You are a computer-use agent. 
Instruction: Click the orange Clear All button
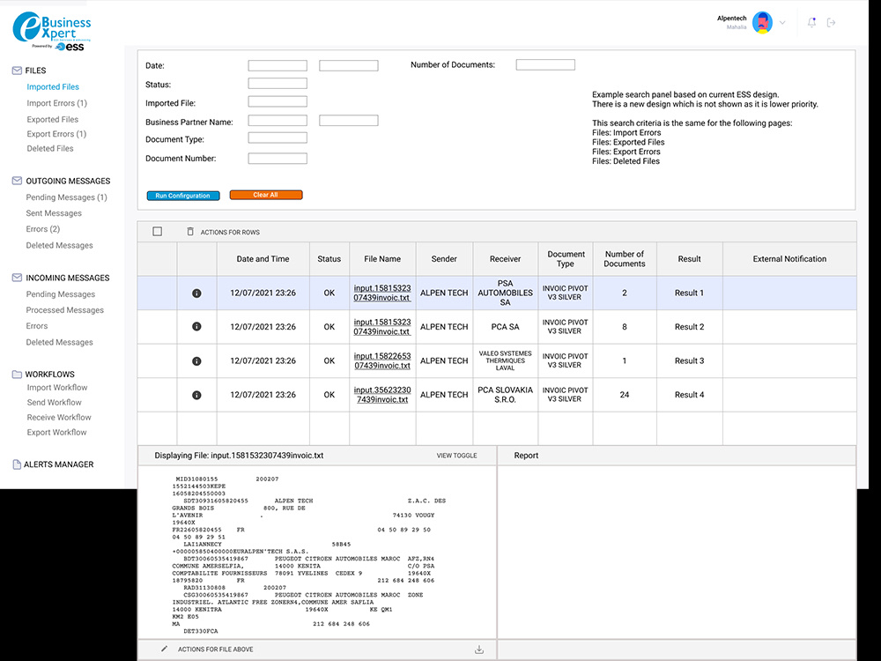coord(266,195)
